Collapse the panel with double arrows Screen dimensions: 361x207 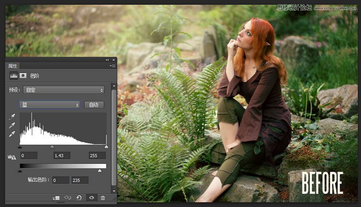tap(107, 60)
